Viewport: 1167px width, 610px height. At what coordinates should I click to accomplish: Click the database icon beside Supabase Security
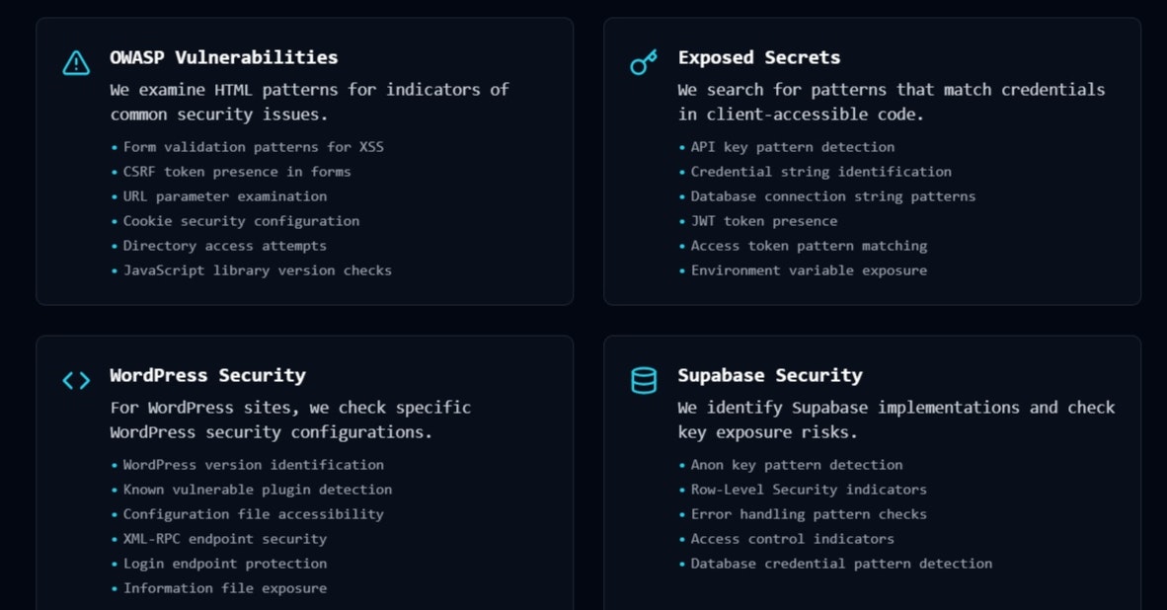[x=644, y=380]
